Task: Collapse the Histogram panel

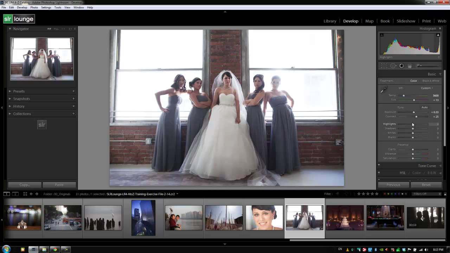Action: [x=440, y=28]
